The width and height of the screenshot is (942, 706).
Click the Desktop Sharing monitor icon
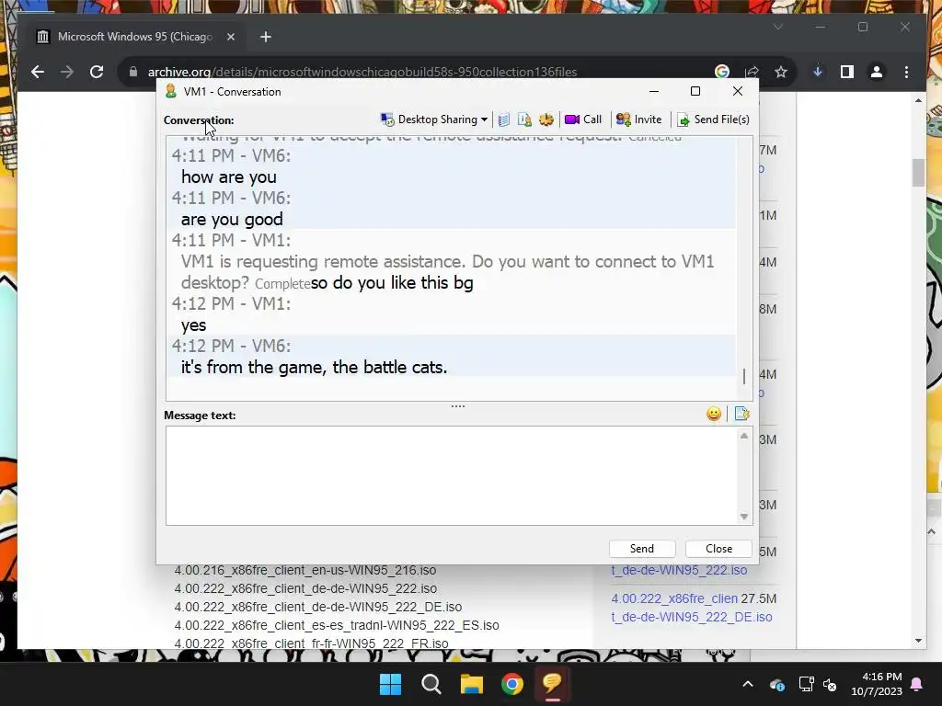[387, 120]
